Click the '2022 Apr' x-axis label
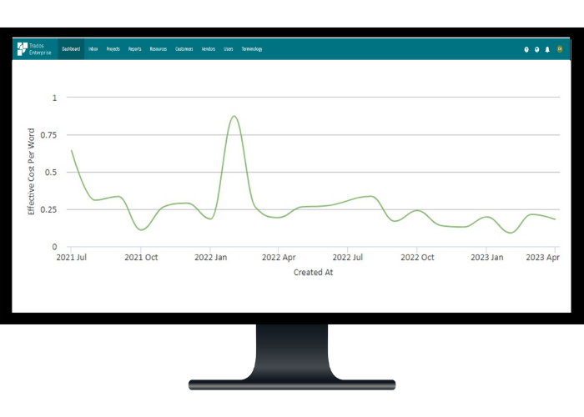Screen dimensions: 584x417 pos(278,258)
